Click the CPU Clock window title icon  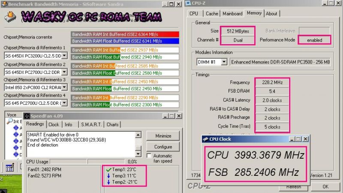[x=205, y=139]
